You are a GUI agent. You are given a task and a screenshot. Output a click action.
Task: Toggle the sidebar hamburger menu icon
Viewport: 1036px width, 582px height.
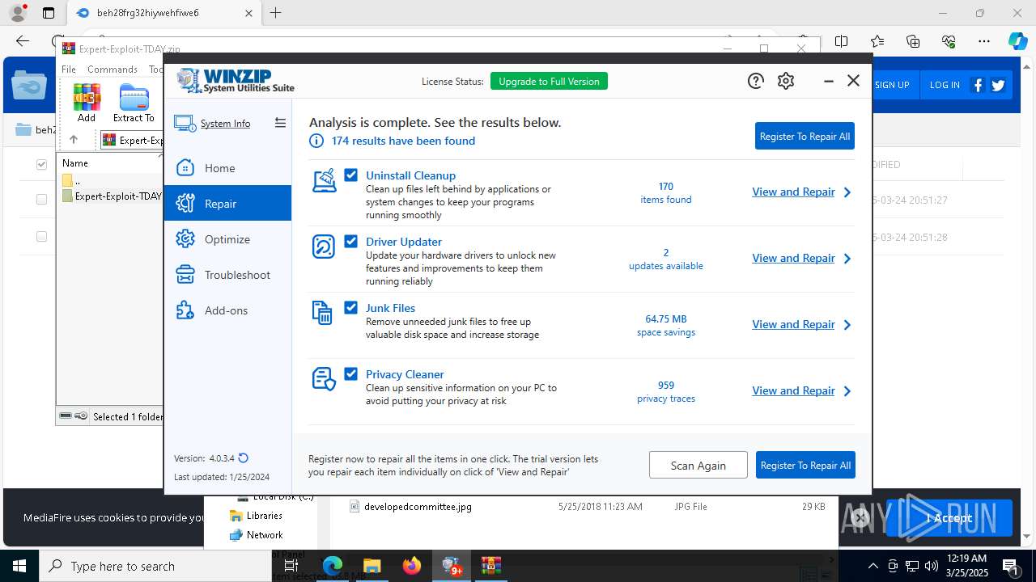[x=280, y=123]
